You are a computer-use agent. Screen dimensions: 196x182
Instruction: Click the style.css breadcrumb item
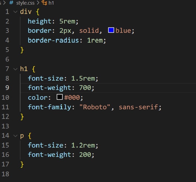tap(25, 3)
